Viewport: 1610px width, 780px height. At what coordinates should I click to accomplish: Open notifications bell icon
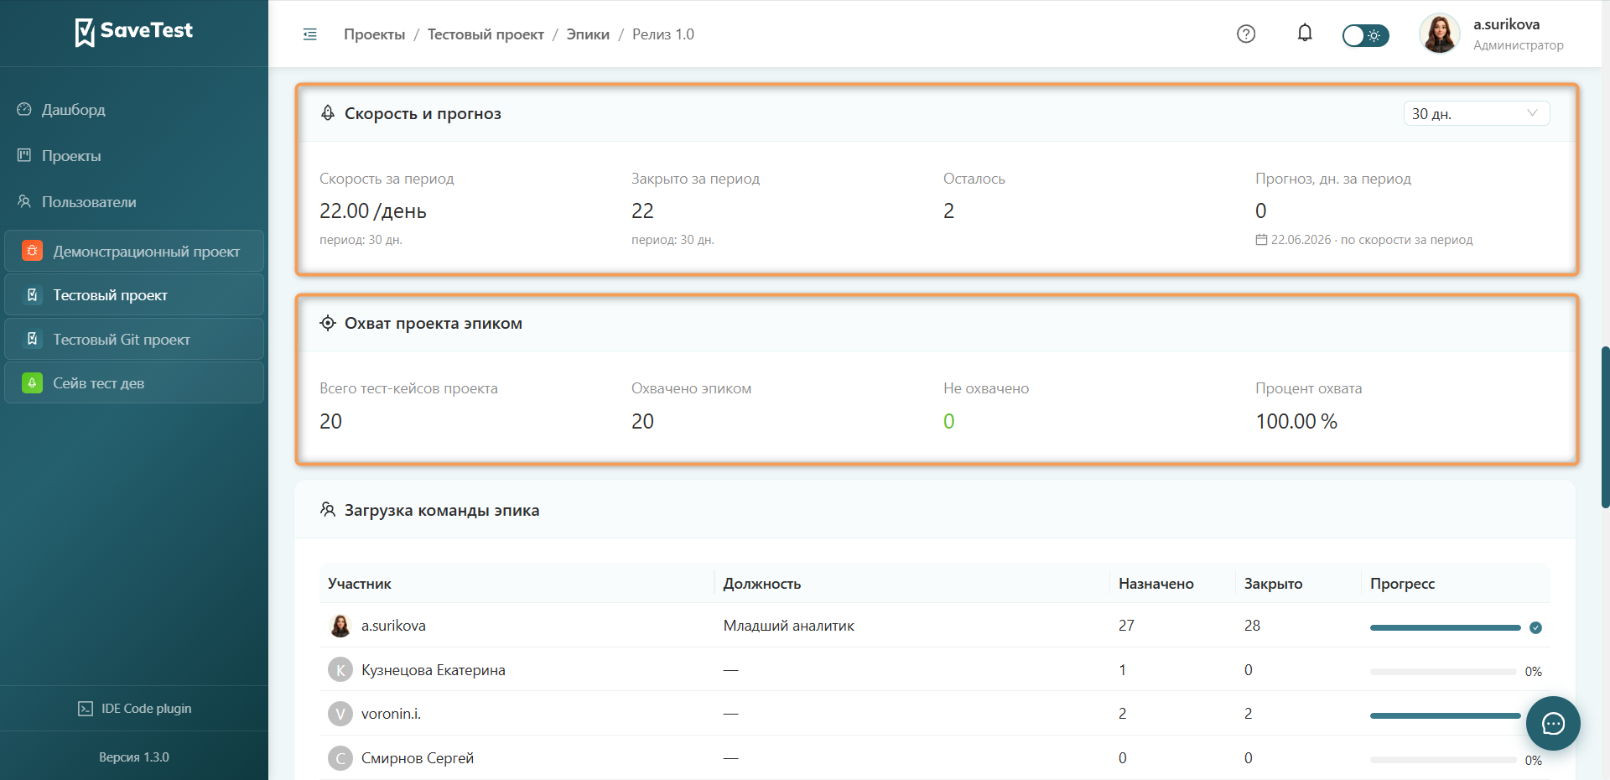(x=1305, y=34)
